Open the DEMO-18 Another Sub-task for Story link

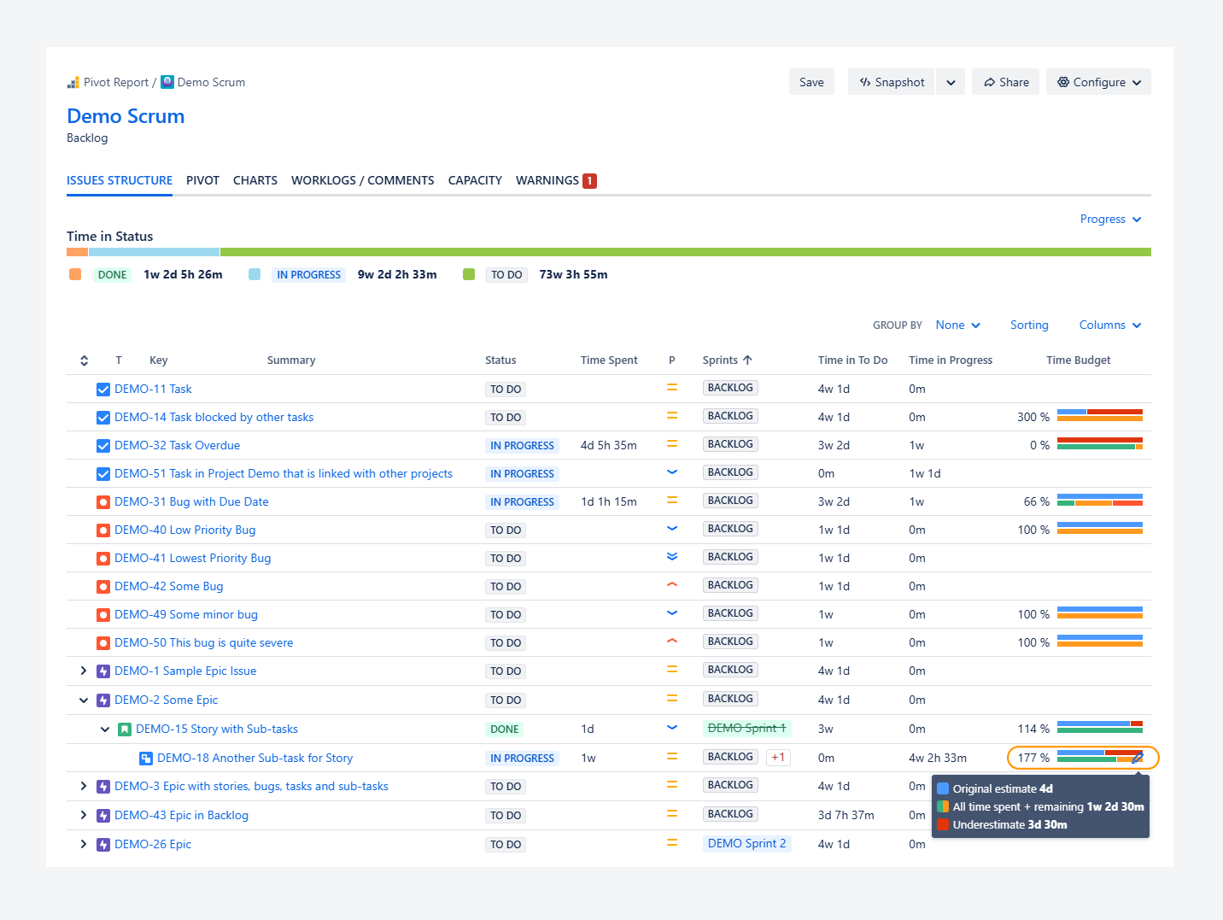255,759
